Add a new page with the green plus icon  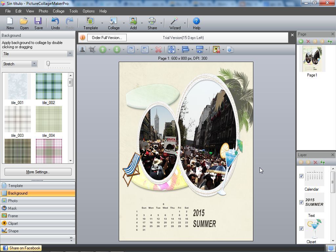[301, 41]
